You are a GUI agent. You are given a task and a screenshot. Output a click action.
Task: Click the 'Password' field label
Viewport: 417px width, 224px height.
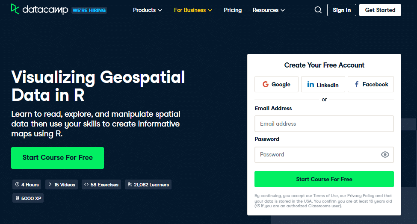click(267, 139)
